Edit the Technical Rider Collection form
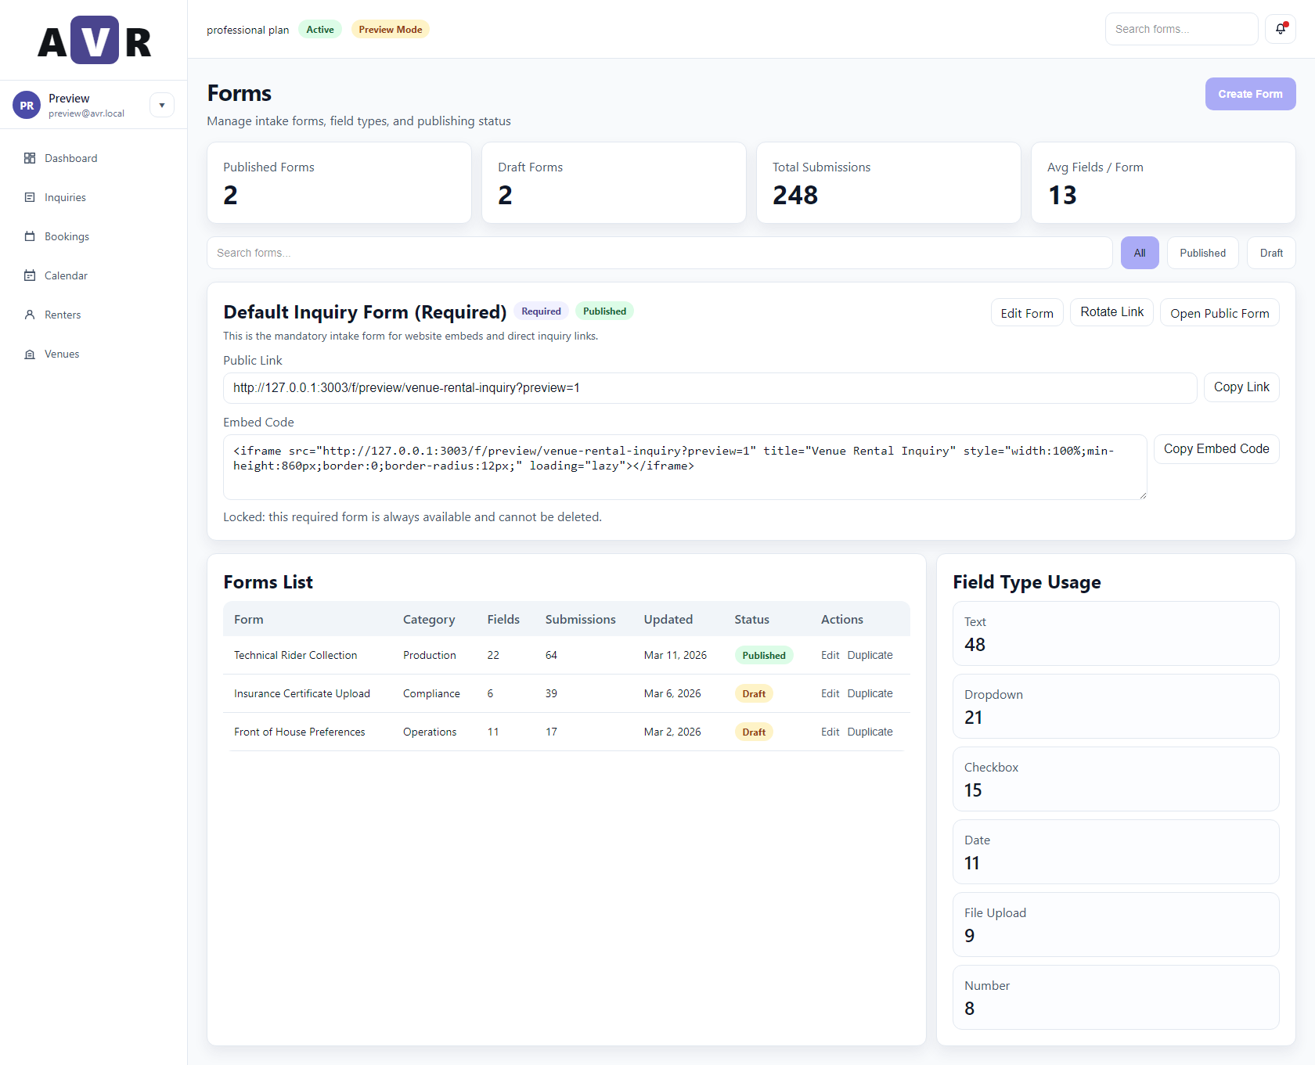This screenshot has width=1315, height=1065. 830,655
